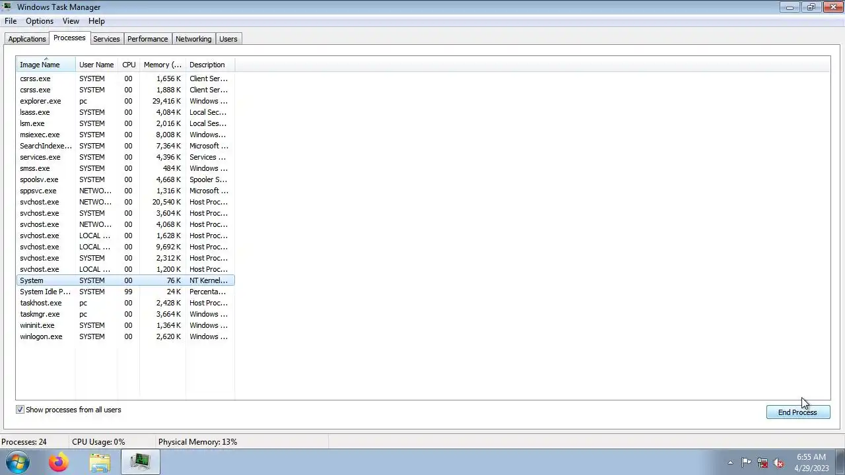Launch Firefox from the taskbar
The height and width of the screenshot is (475, 845).
(x=58, y=462)
